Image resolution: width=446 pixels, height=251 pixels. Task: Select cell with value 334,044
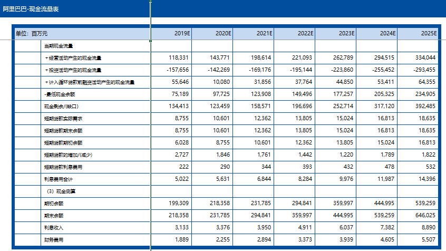418,58
